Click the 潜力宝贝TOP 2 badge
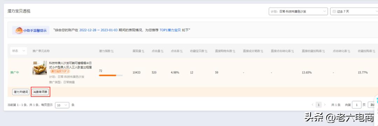Image resolution: width=378 pixels, height=126 pixels. [x=60, y=71]
